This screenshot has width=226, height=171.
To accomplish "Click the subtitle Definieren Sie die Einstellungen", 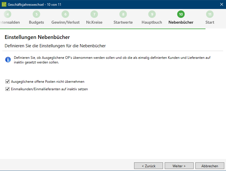I will click(55, 46).
